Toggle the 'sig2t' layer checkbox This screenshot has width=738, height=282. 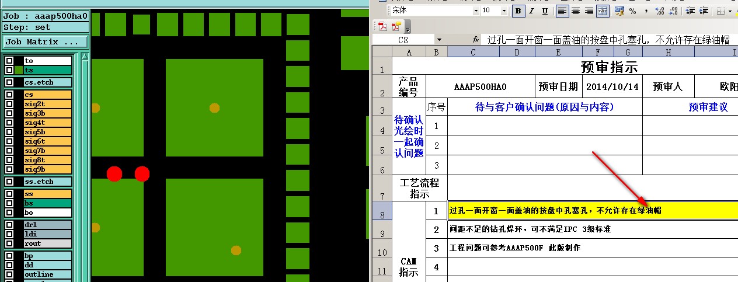pos(9,104)
